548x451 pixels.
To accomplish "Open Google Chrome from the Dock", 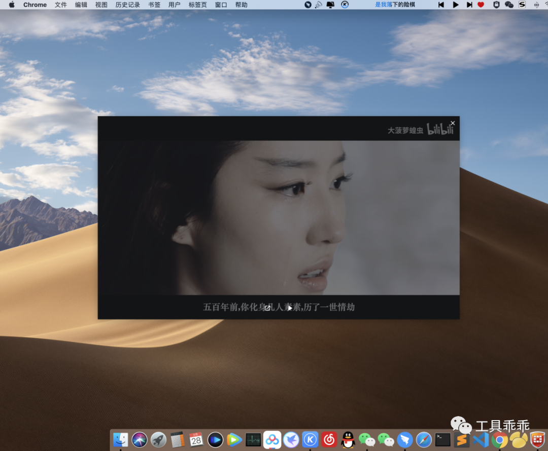I will 499,439.
